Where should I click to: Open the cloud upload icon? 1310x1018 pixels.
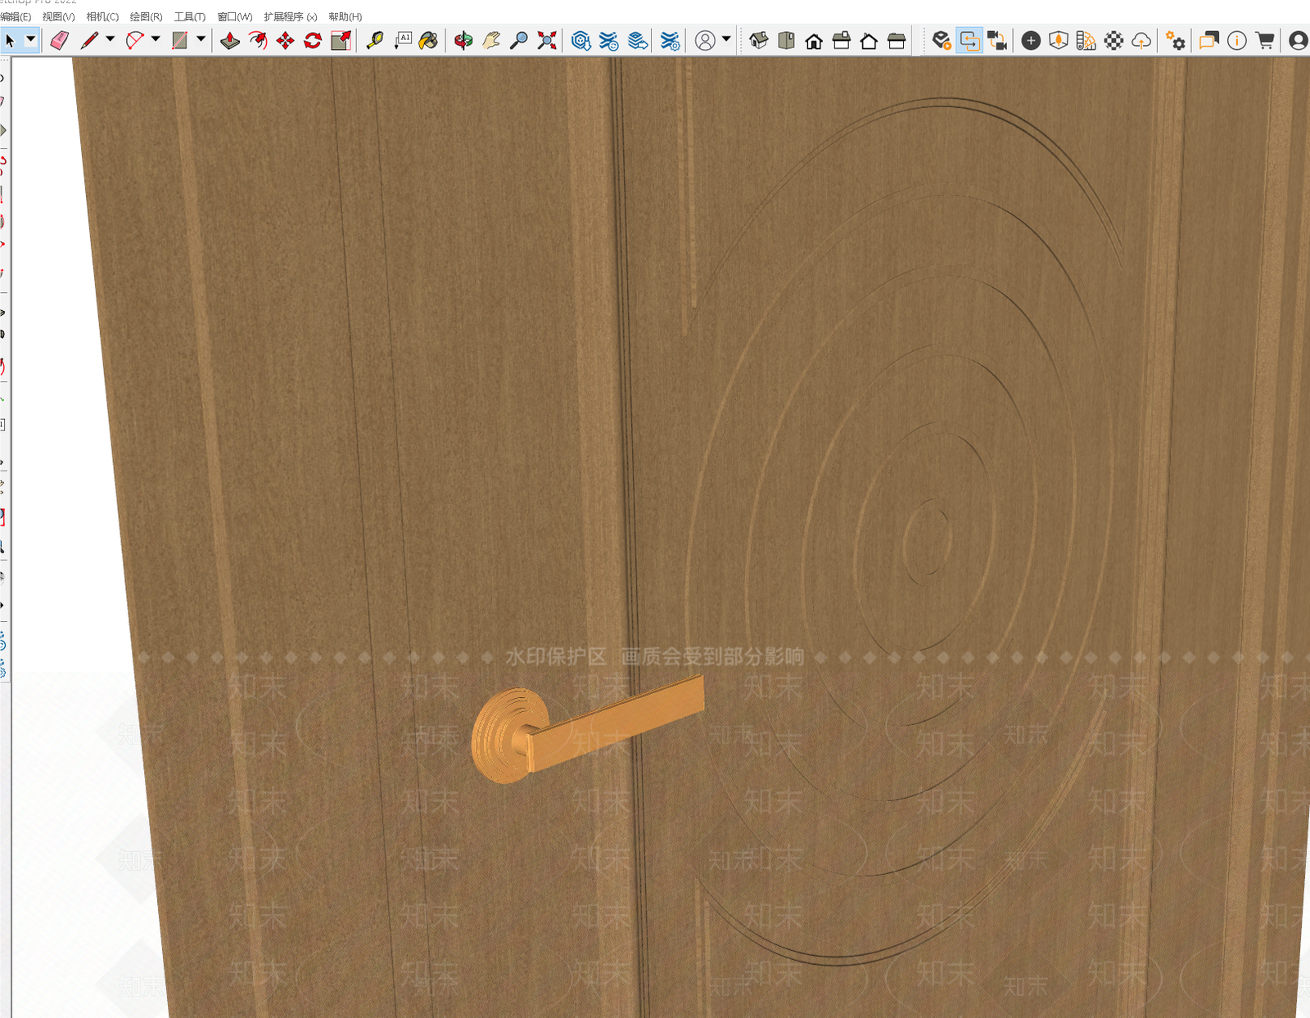point(1141,40)
